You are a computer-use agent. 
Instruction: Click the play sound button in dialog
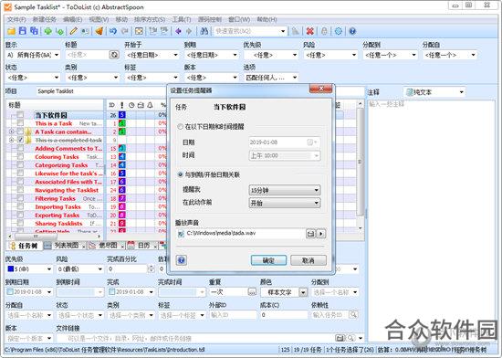pyautogui.click(x=321, y=234)
